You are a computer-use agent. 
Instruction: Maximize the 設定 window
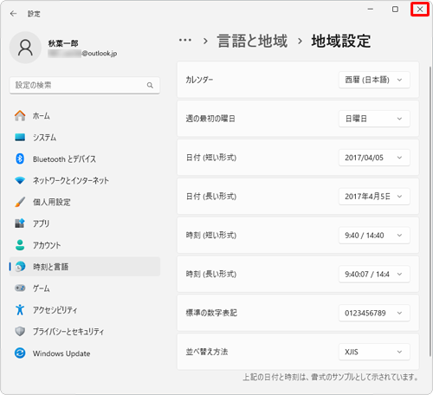[x=395, y=10]
